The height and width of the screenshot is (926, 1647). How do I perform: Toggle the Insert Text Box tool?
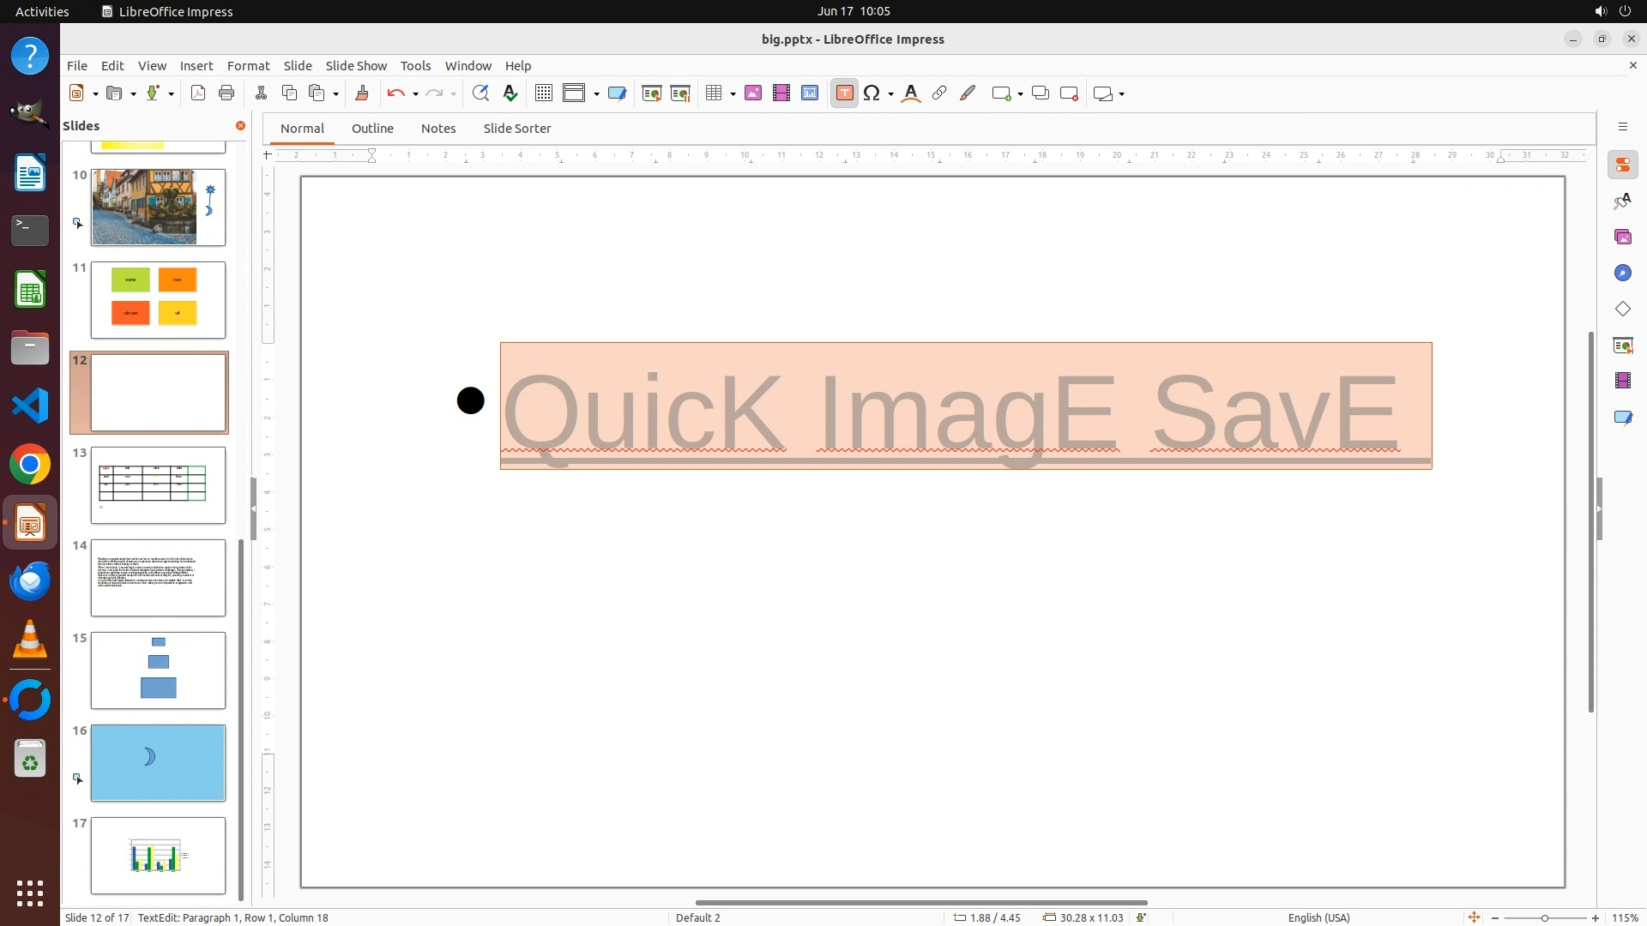tap(844, 93)
